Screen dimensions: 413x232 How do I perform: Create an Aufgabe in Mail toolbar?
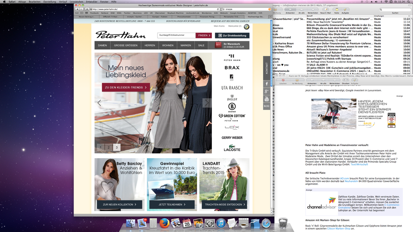[345, 10]
